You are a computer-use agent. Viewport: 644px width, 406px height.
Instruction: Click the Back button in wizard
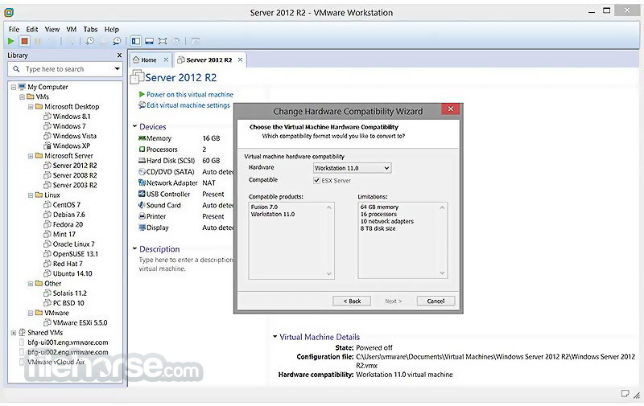click(x=352, y=301)
